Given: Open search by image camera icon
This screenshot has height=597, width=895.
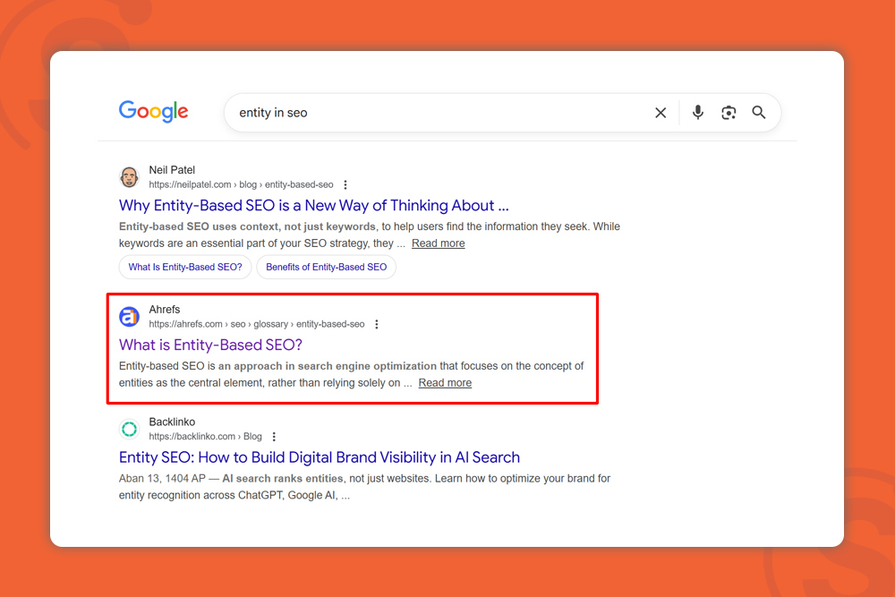Looking at the screenshot, I should pyautogui.click(x=729, y=113).
